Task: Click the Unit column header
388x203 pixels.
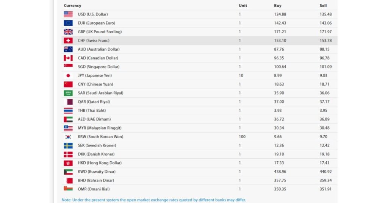Action: [x=243, y=5]
